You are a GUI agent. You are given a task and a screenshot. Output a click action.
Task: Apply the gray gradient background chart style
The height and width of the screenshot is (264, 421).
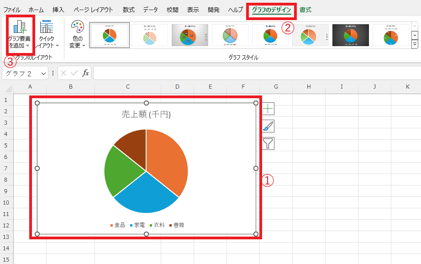(190, 35)
